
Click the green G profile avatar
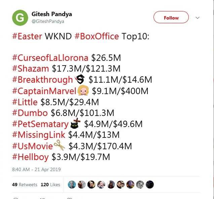[x=20, y=18]
